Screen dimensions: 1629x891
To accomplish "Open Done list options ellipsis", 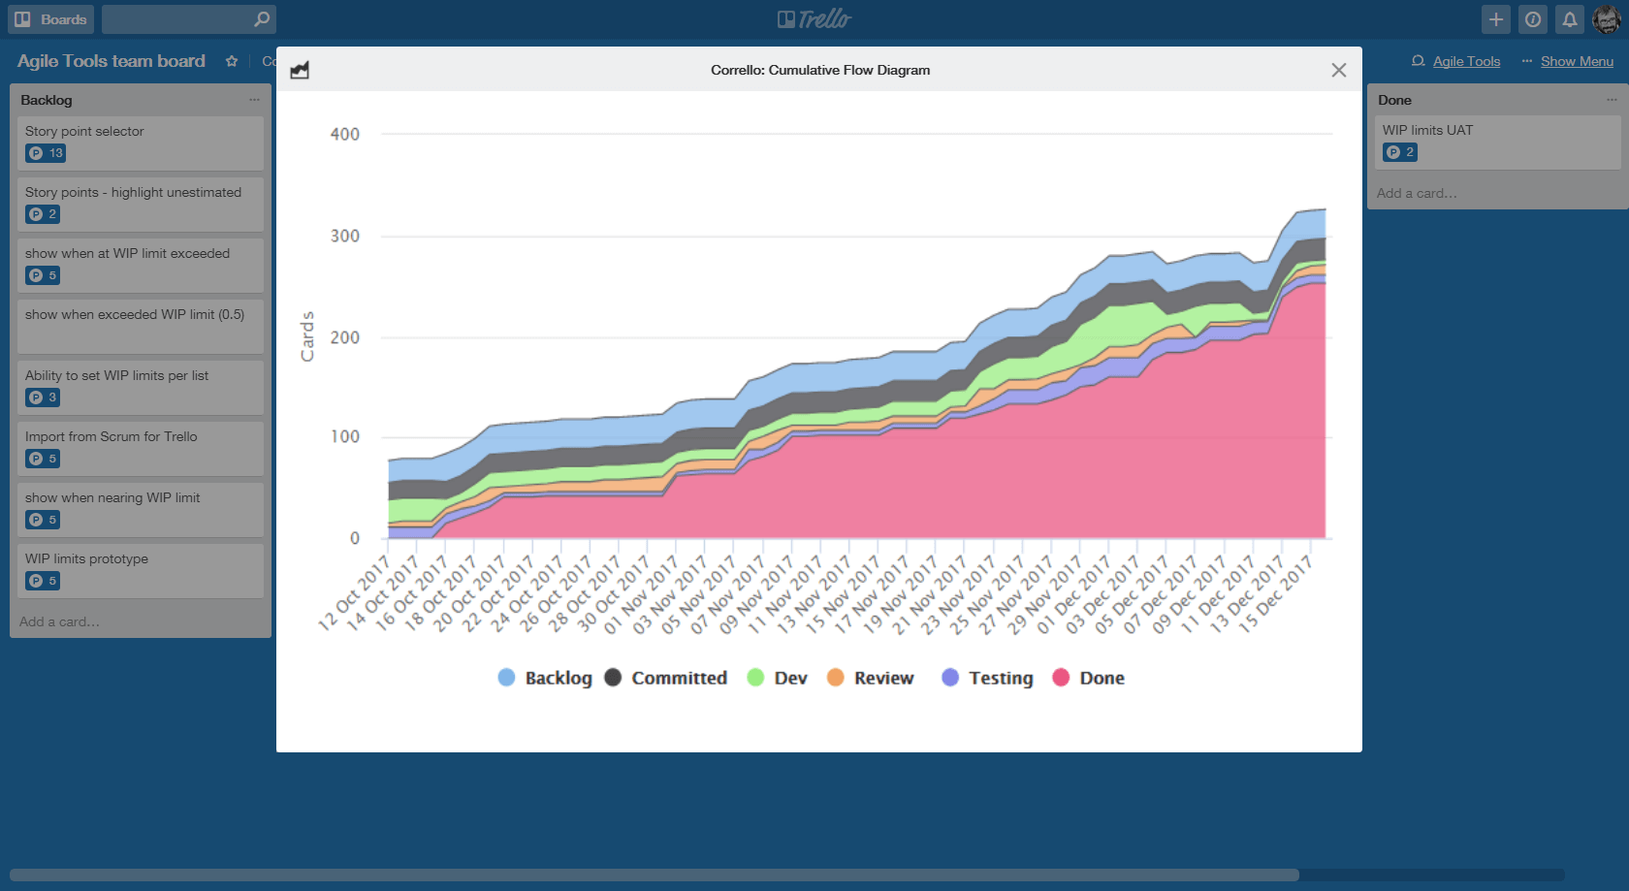I will (x=1612, y=100).
